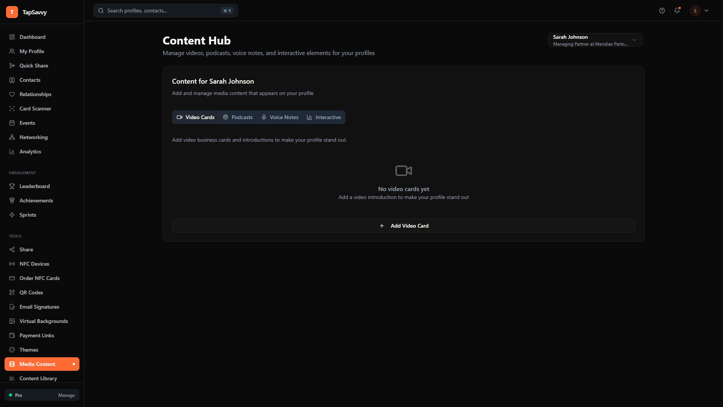Select the Email Signatures icon
Screen dimensions: 723x407
[12, 307]
